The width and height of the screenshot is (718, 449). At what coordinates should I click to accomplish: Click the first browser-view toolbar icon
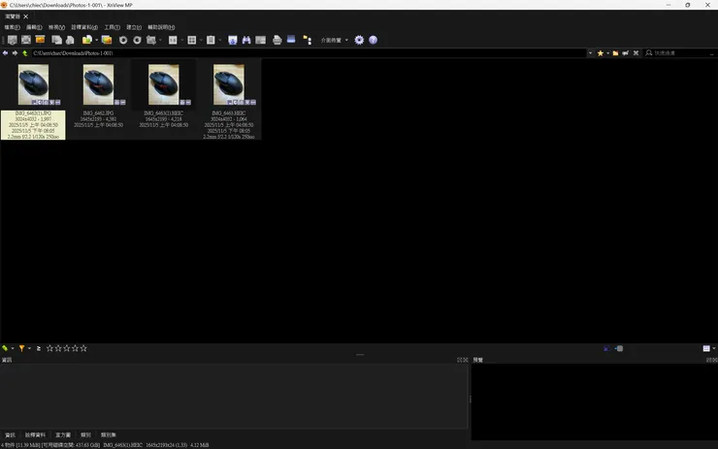[x=13, y=41]
